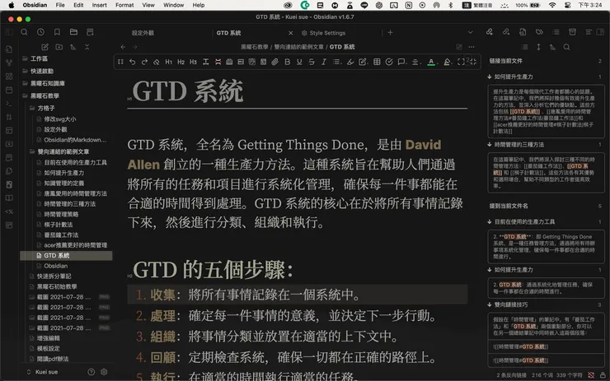Open the tags pane icon
Viewport: 610px width, 381px height.
tap(539, 32)
